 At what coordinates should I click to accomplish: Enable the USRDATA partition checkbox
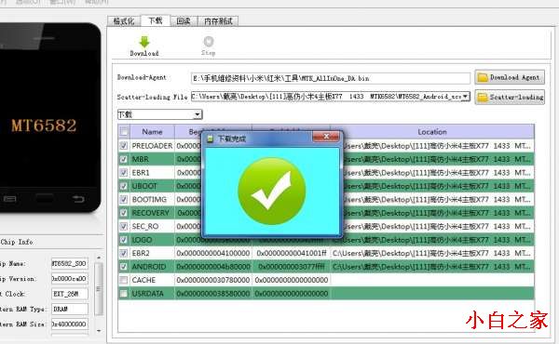(124, 294)
